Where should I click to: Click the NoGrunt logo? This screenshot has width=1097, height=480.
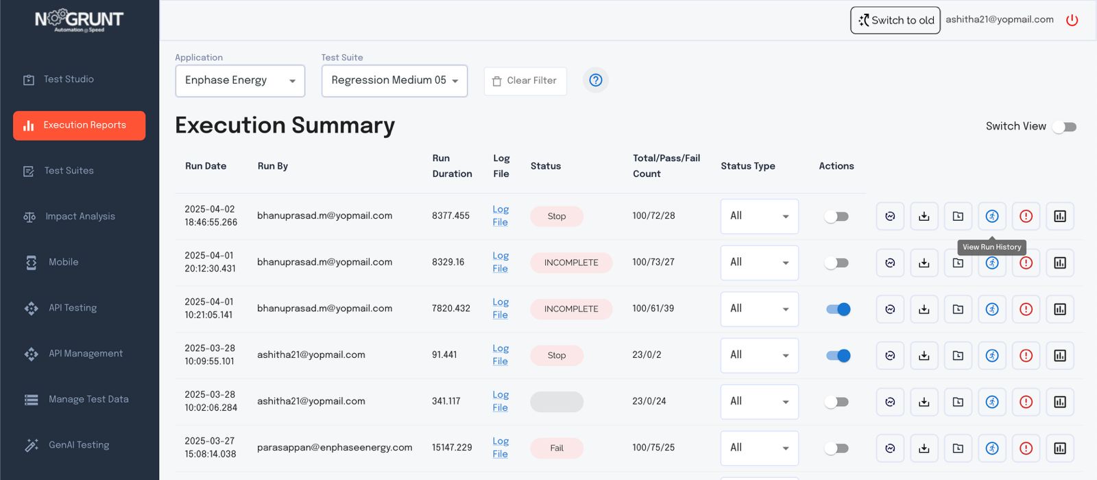[x=80, y=21]
